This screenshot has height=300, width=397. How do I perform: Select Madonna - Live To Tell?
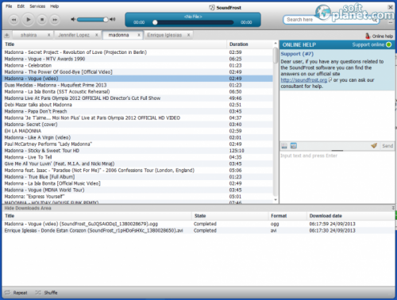137,157
